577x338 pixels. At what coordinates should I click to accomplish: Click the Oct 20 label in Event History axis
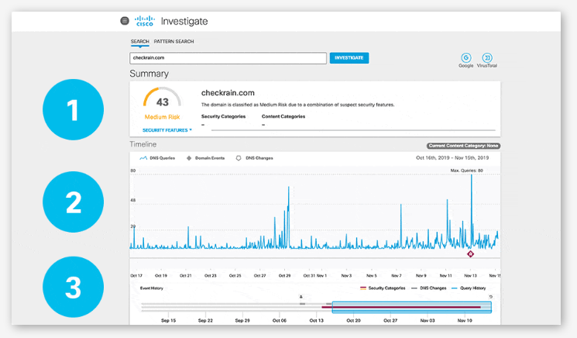pyautogui.click(x=353, y=321)
